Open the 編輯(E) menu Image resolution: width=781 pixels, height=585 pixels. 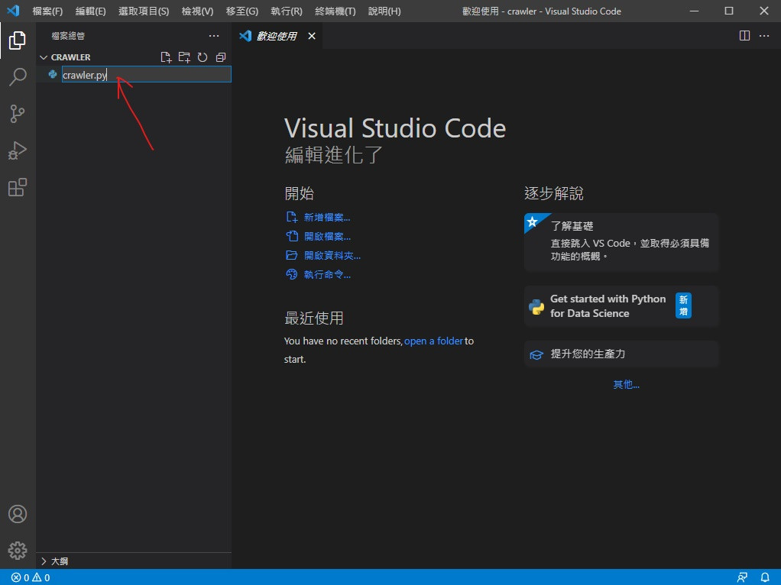(91, 11)
